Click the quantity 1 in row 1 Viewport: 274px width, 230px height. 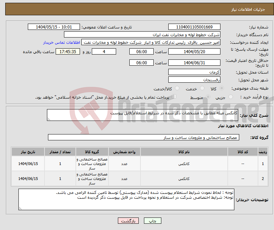[60, 164]
